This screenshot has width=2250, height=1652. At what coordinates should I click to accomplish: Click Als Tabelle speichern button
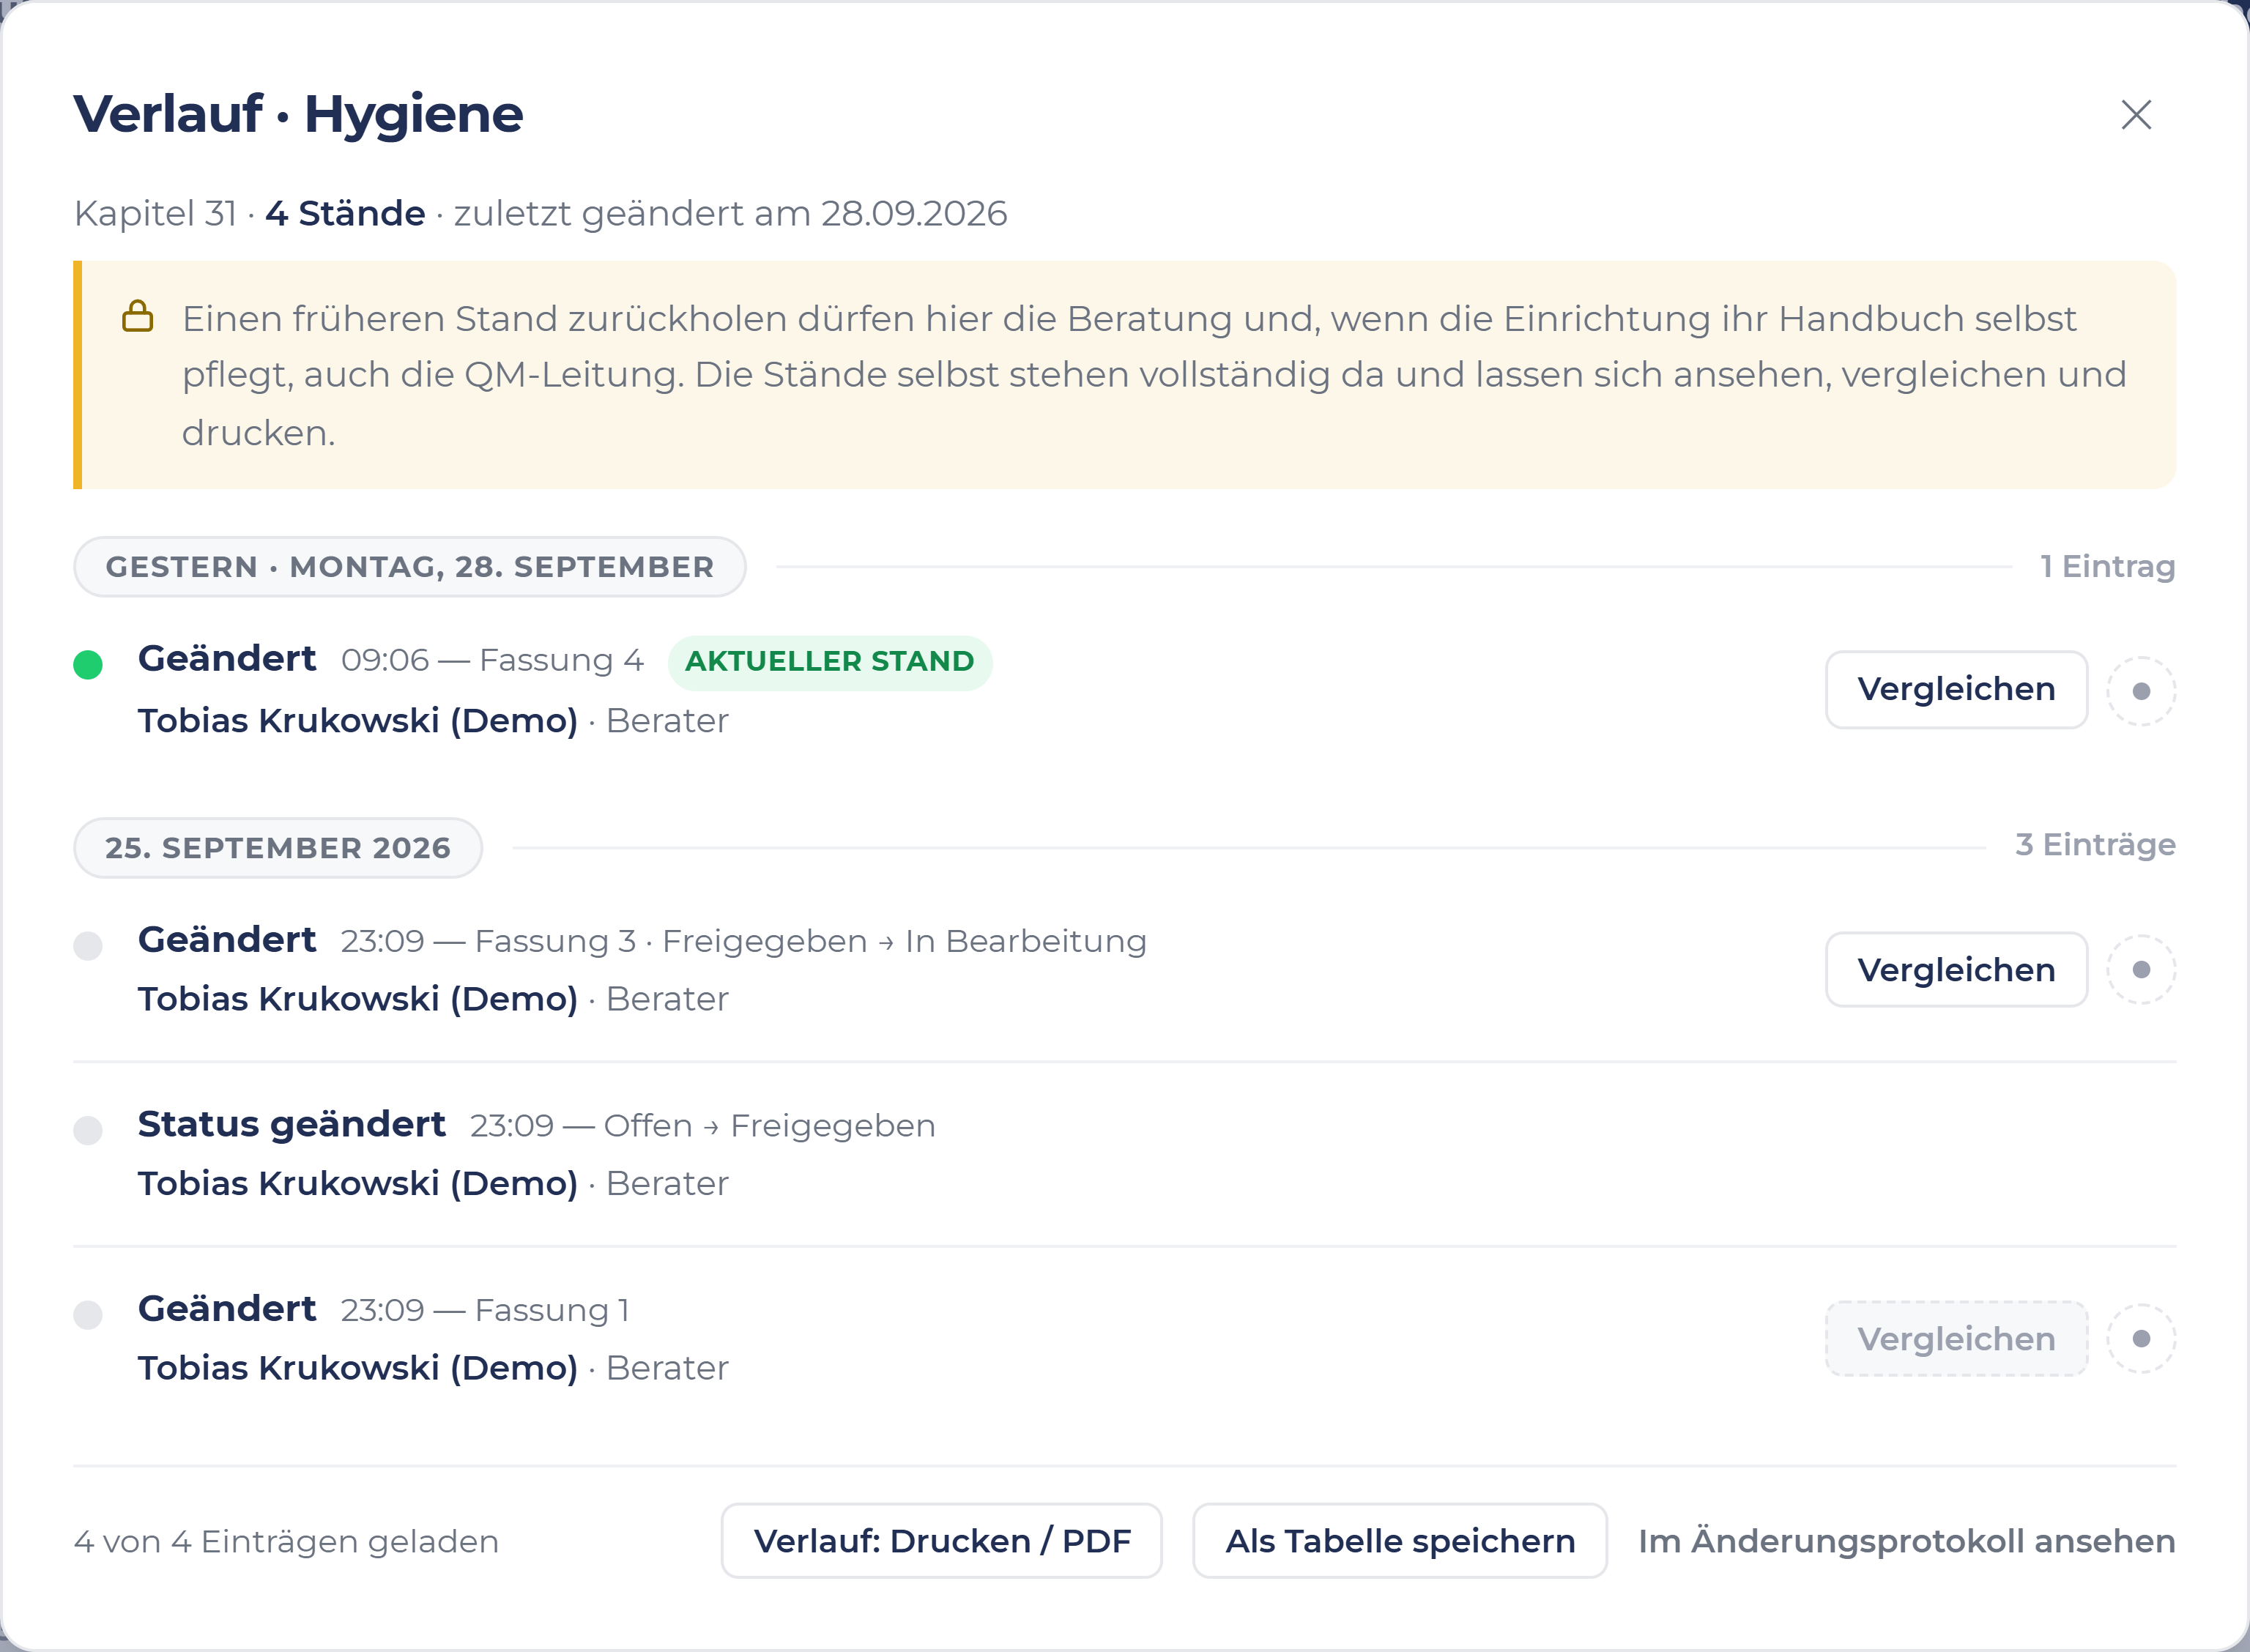tap(1400, 1541)
